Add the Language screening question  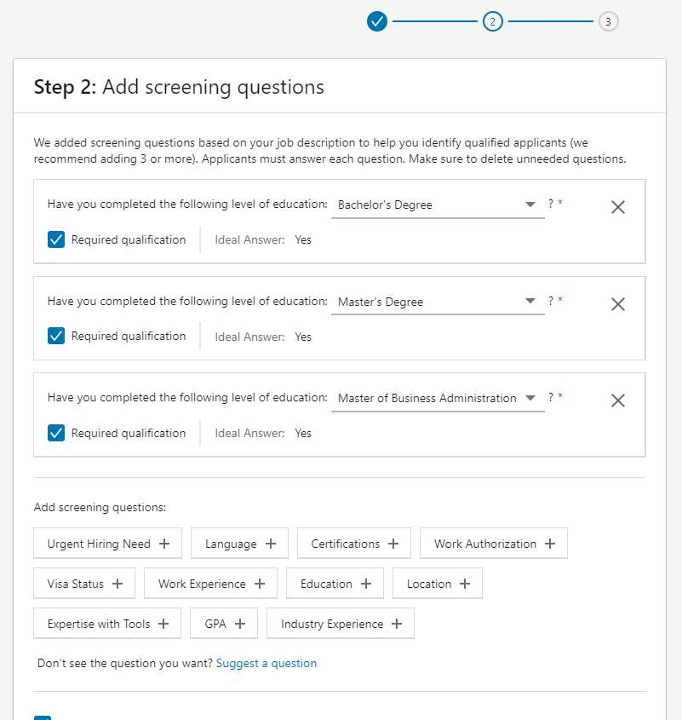point(238,543)
